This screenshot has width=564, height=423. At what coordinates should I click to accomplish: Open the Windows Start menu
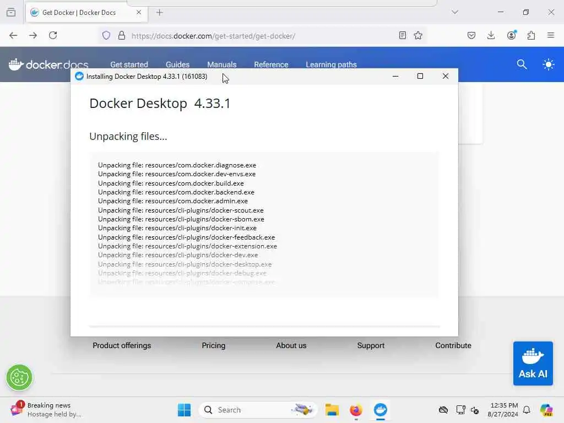tap(184, 410)
